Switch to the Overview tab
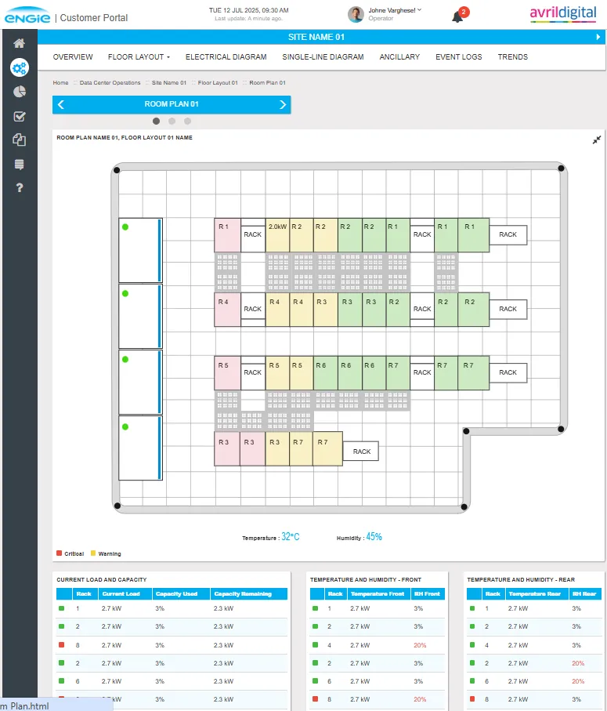The height and width of the screenshot is (711, 607). [73, 57]
